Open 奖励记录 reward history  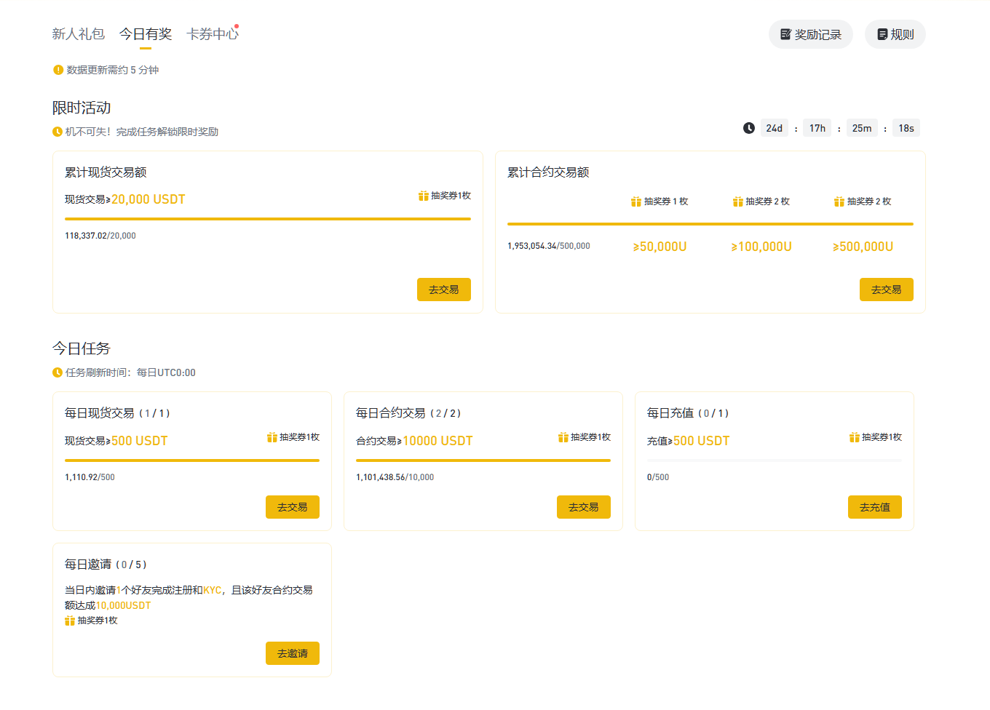[x=811, y=34]
